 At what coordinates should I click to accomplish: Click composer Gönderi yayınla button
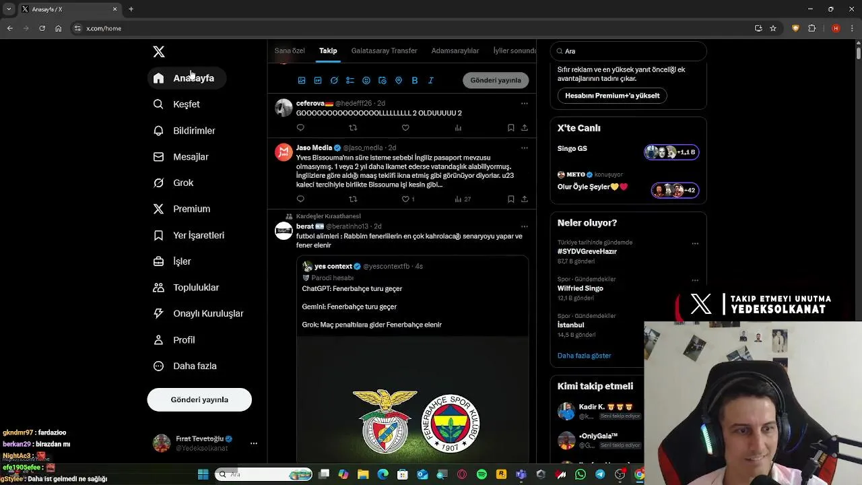[x=496, y=80]
